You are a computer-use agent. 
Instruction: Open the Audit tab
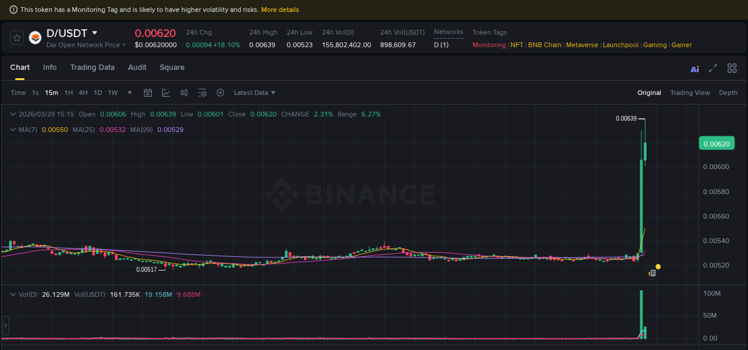pos(137,67)
